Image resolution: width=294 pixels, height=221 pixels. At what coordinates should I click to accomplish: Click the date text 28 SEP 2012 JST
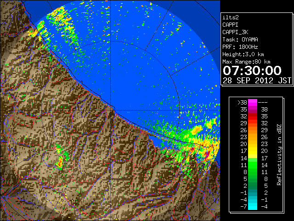pos(257,81)
